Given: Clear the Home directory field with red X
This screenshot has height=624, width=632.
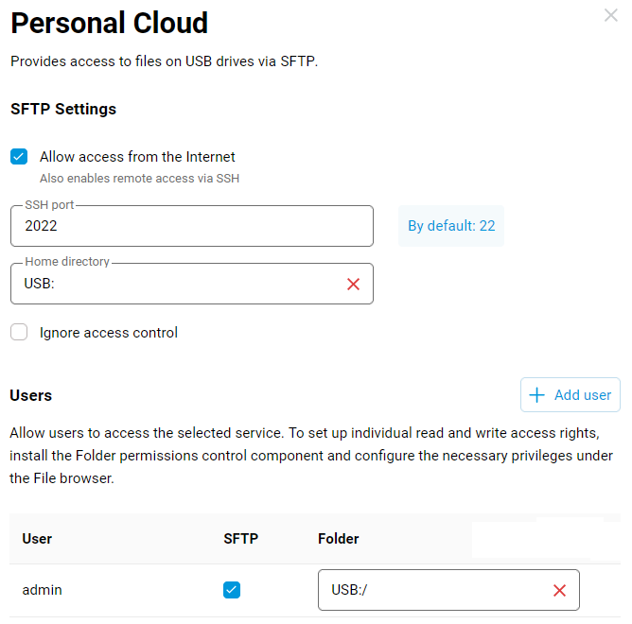Looking at the screenshot, I should coord(354,284).
